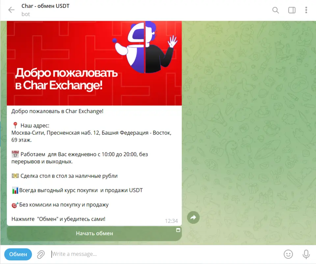This screenshot has height=264, width=316.
Task: Click the banknote emoji beside 'Сделка'
Action: click(15, 176)
